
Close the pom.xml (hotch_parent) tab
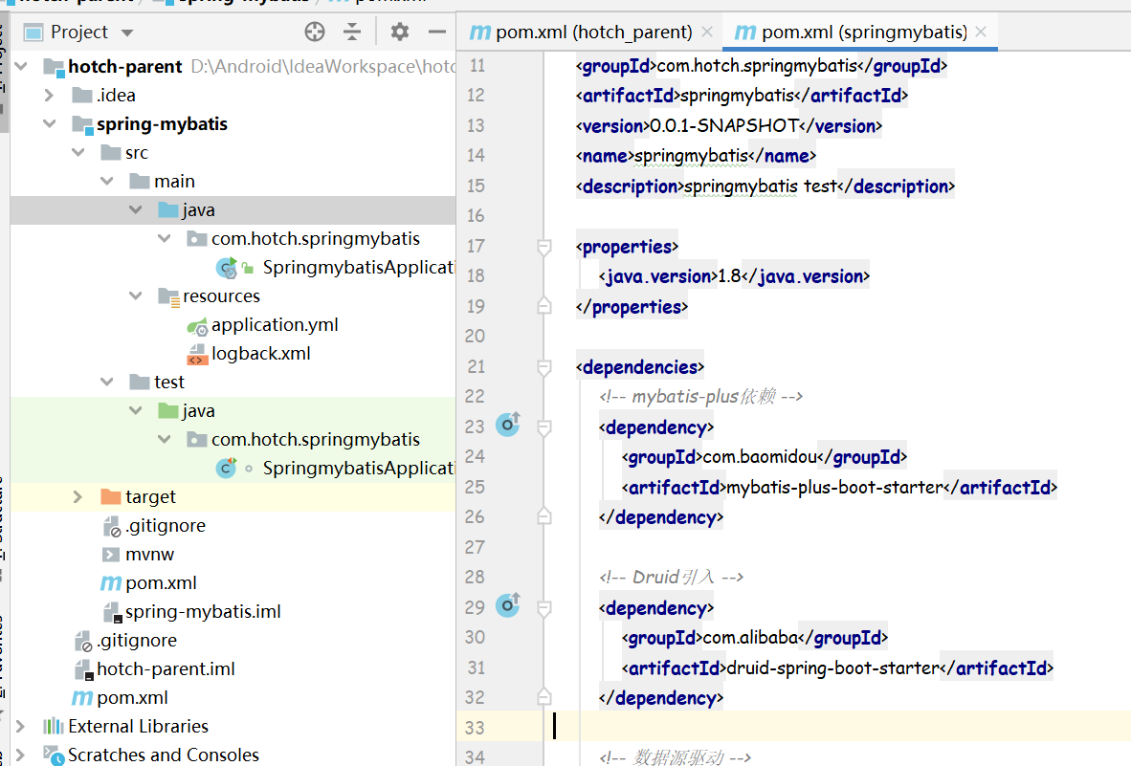707,33
